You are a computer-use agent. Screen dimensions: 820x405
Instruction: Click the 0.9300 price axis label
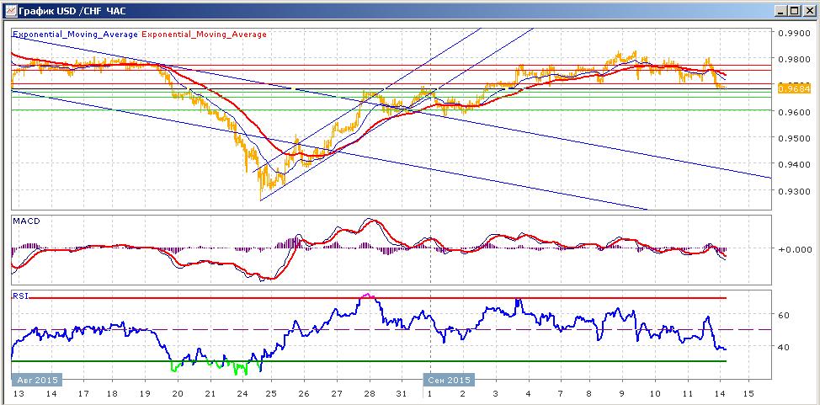[x=793, y=191]
